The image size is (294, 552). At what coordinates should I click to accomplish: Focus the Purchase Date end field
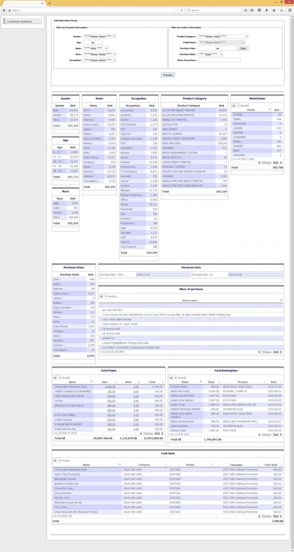[228, 48]
